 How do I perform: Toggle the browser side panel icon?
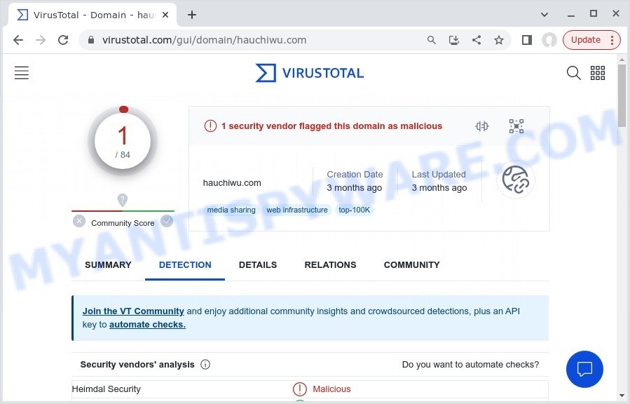(527, 40)
